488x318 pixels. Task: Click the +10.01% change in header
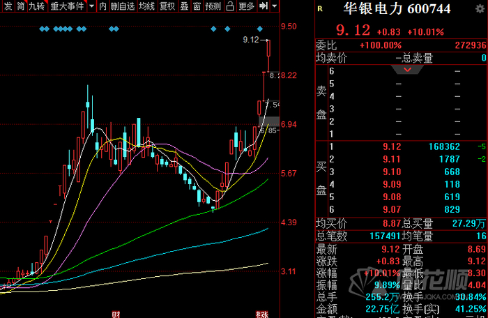click(425, 32)
